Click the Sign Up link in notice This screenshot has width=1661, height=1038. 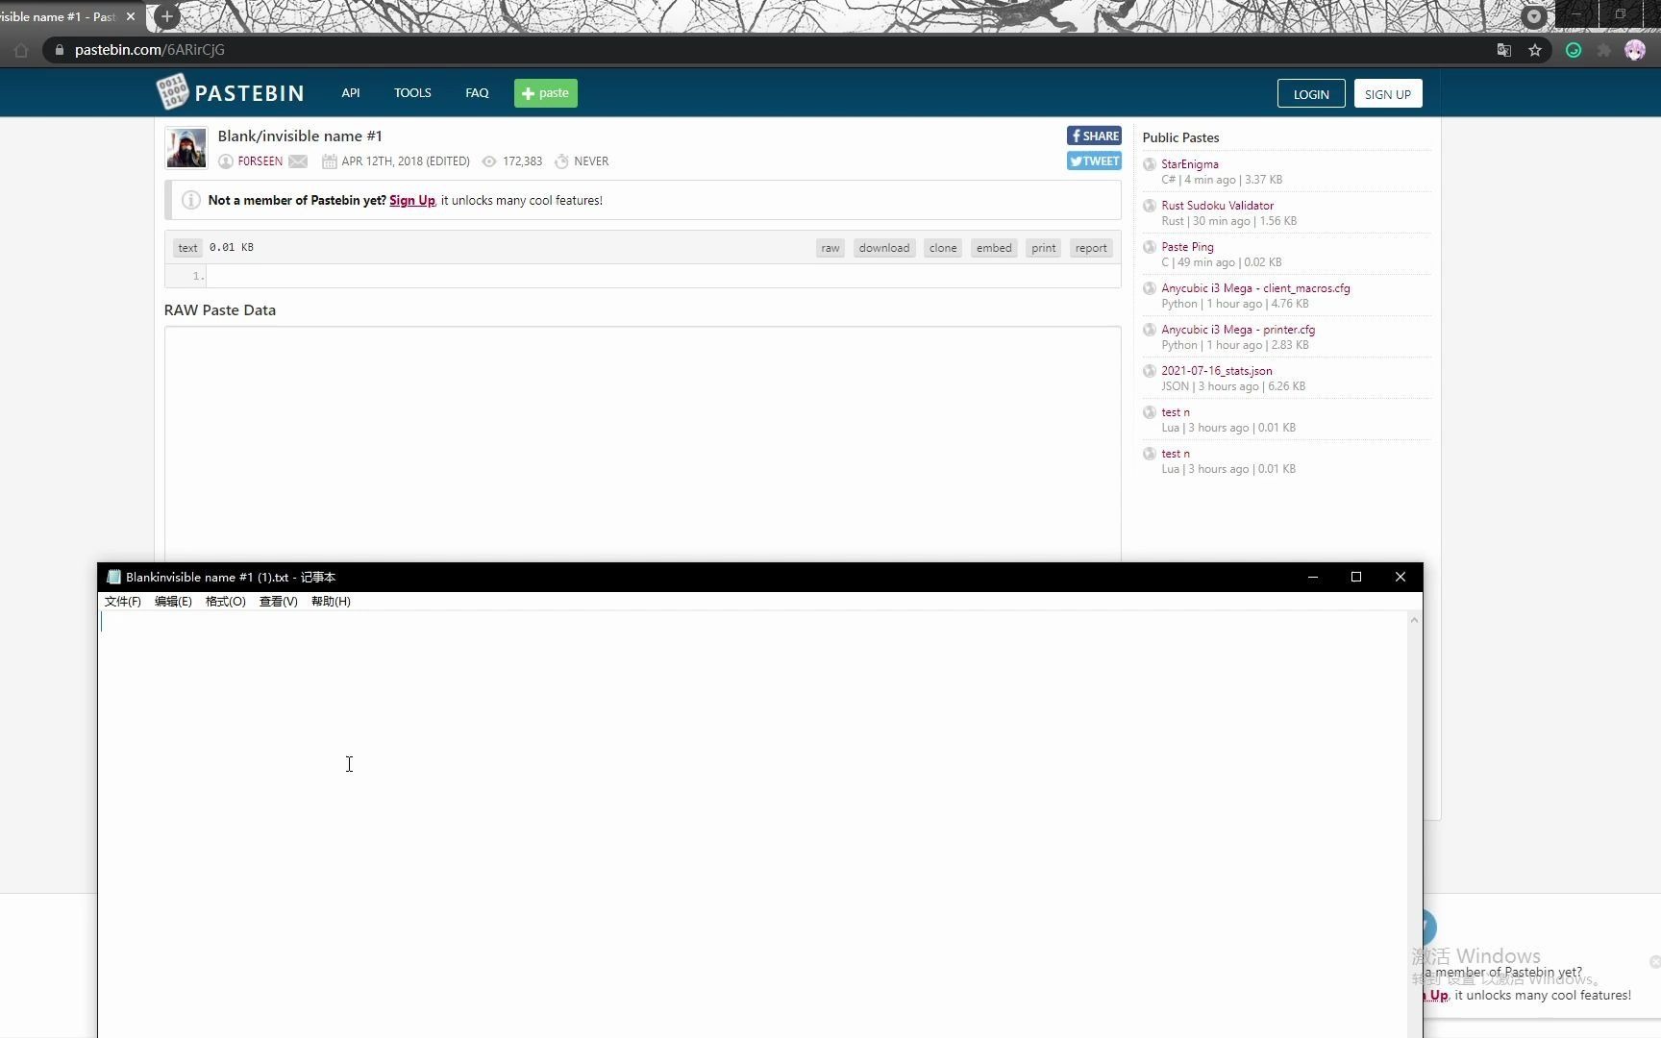point(412,200)
